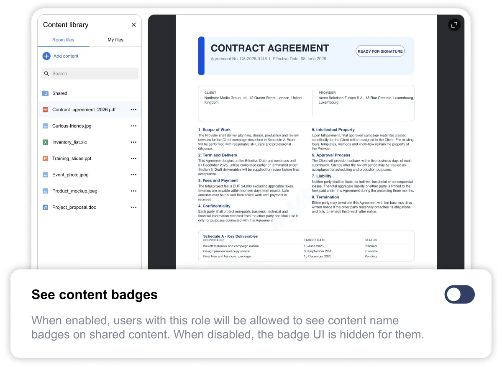Image resolution: width=502 pixels, height=367 pixels.
Task: Open more options for Contract_agreement_2026.pdf
Action: pos(133,110)
